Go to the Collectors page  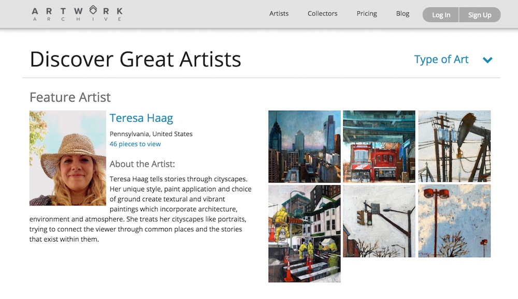coord(322,13)
